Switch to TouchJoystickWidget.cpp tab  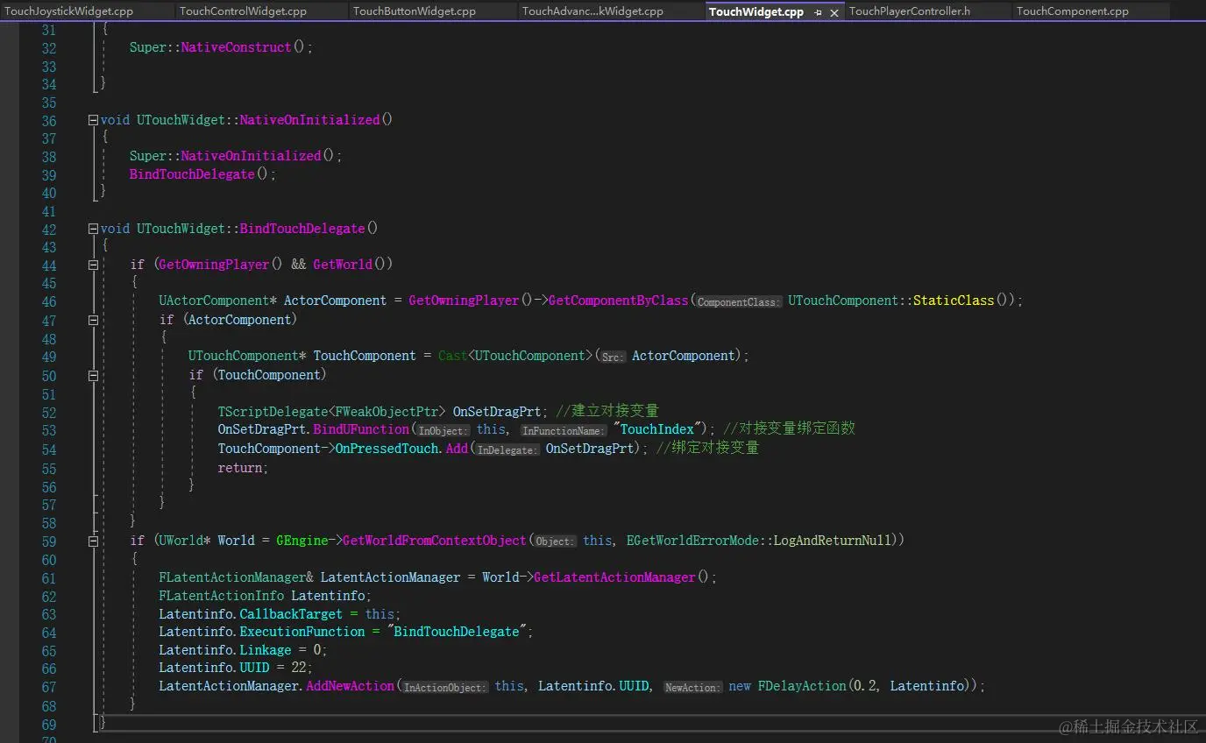tap(67, 11)
